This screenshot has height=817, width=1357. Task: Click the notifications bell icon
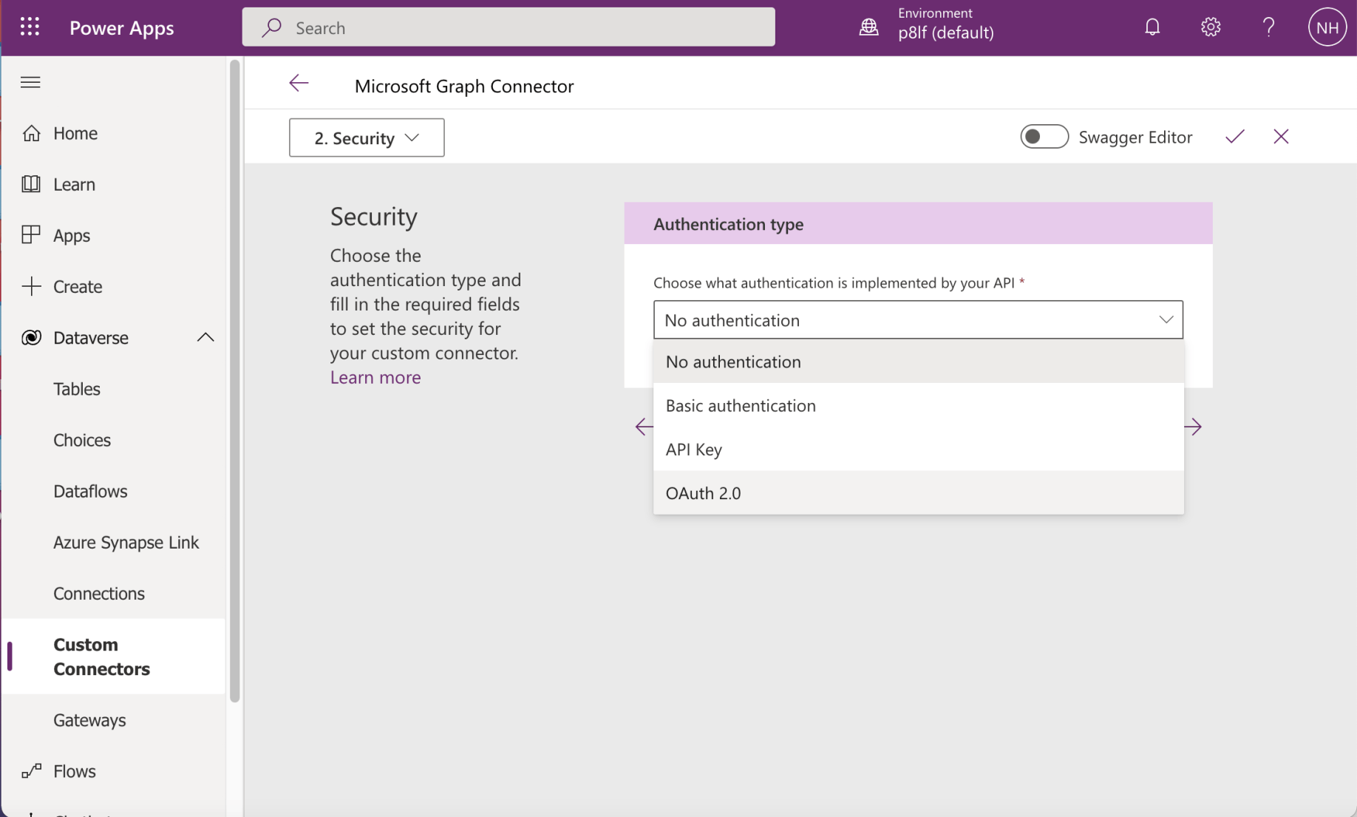pyautogui.click(x=1152, y=27)
